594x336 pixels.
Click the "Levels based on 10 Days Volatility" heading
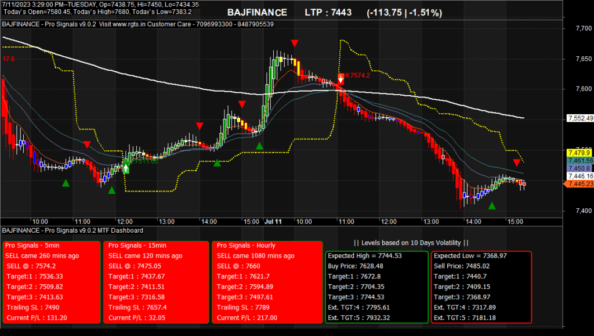click(x=411, y=243)
